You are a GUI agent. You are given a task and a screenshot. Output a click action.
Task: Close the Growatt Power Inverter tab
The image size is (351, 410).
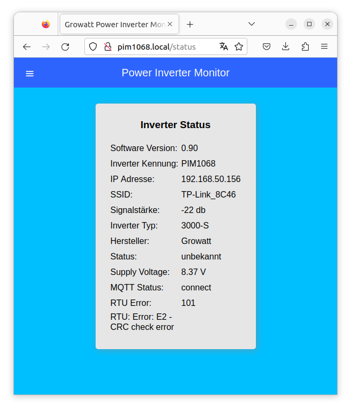point(170,24)
